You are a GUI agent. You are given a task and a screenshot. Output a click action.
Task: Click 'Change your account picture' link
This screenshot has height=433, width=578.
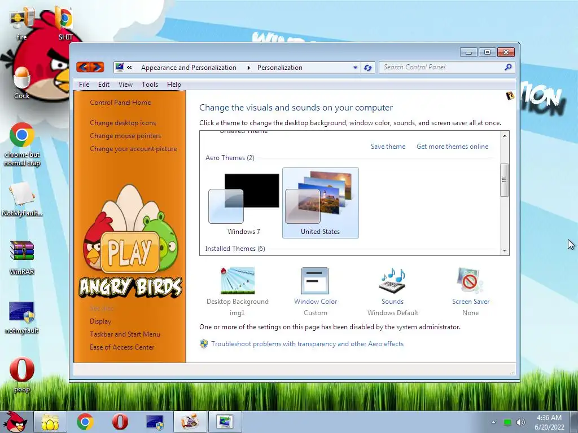(133, 149)
